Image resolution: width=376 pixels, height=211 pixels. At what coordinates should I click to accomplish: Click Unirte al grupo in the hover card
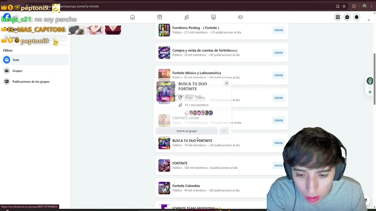tap(187, 131)
